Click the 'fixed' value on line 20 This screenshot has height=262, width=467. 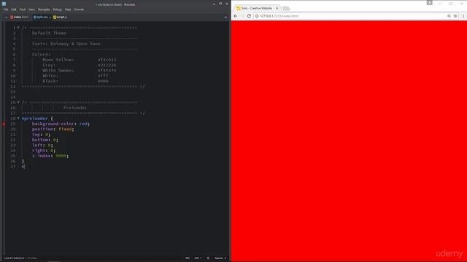(65, 130)
